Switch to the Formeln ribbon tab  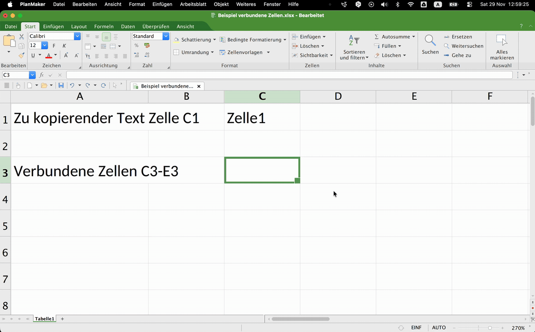104,26
